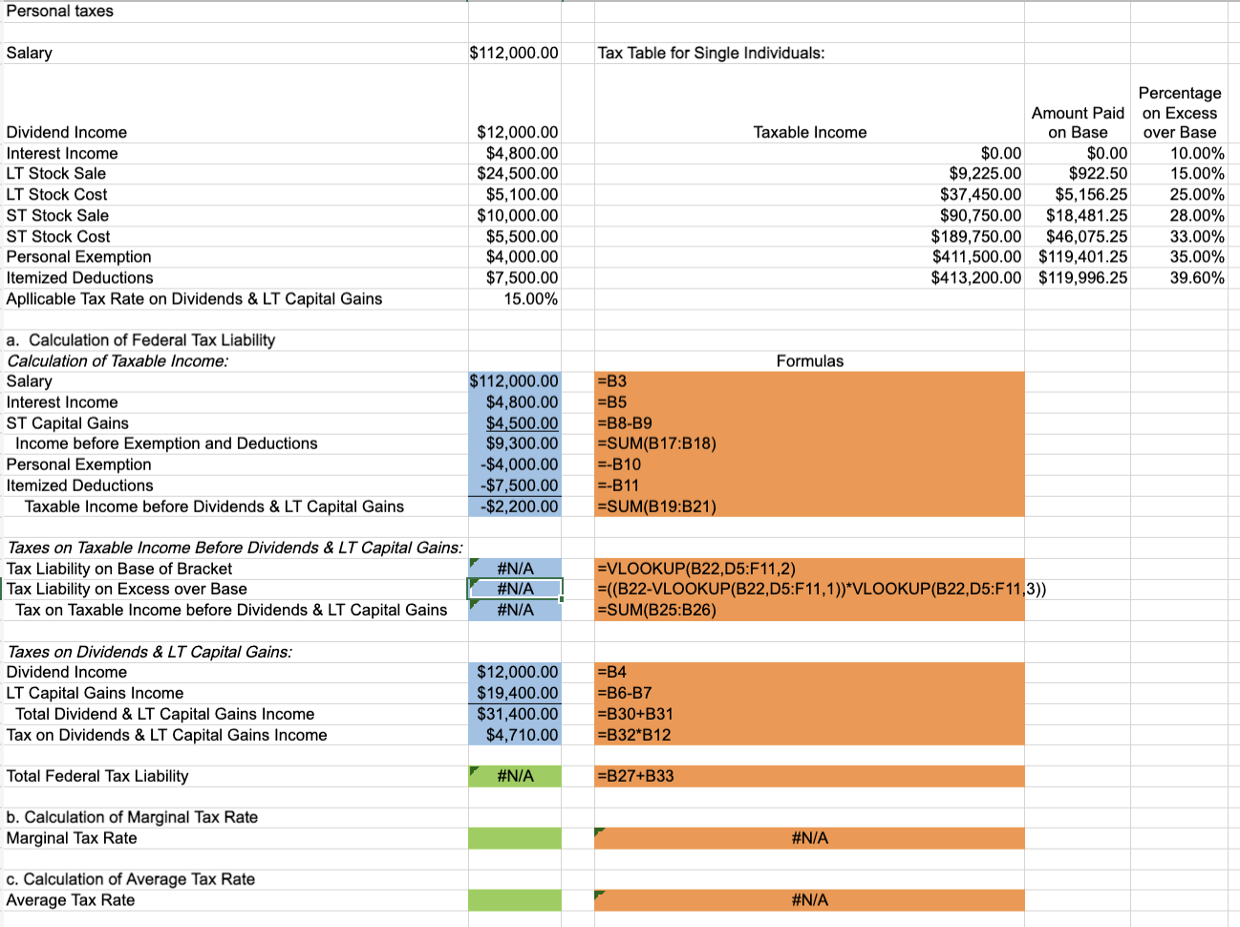Click the 'Tax Table for Single Individuals:' heading
1240x927 pixels.
(711, 53)
